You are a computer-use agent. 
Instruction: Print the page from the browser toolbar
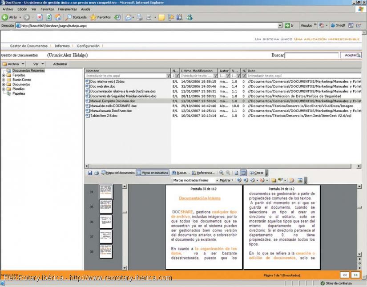tap(140, 17)
